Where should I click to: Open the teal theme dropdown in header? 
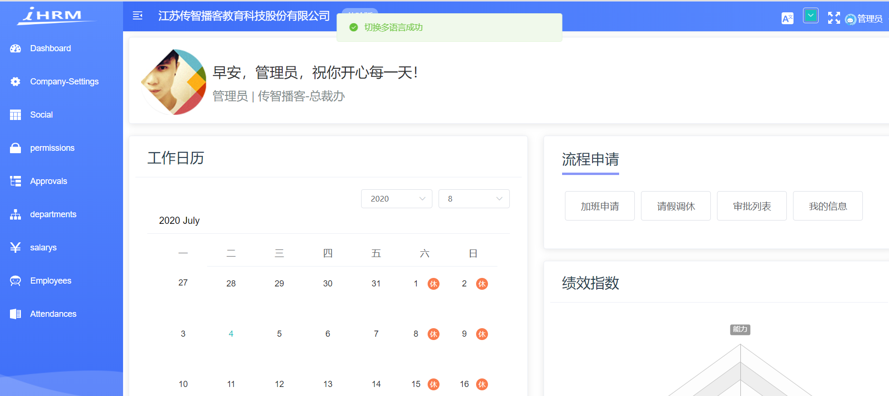tap(811, 16)
